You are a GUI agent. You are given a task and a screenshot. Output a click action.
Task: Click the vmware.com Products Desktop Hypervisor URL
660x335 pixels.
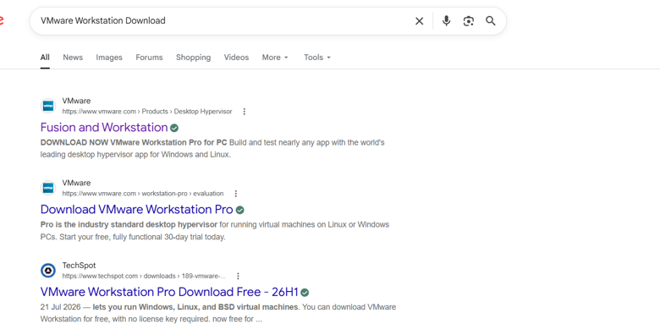(147, 112)
